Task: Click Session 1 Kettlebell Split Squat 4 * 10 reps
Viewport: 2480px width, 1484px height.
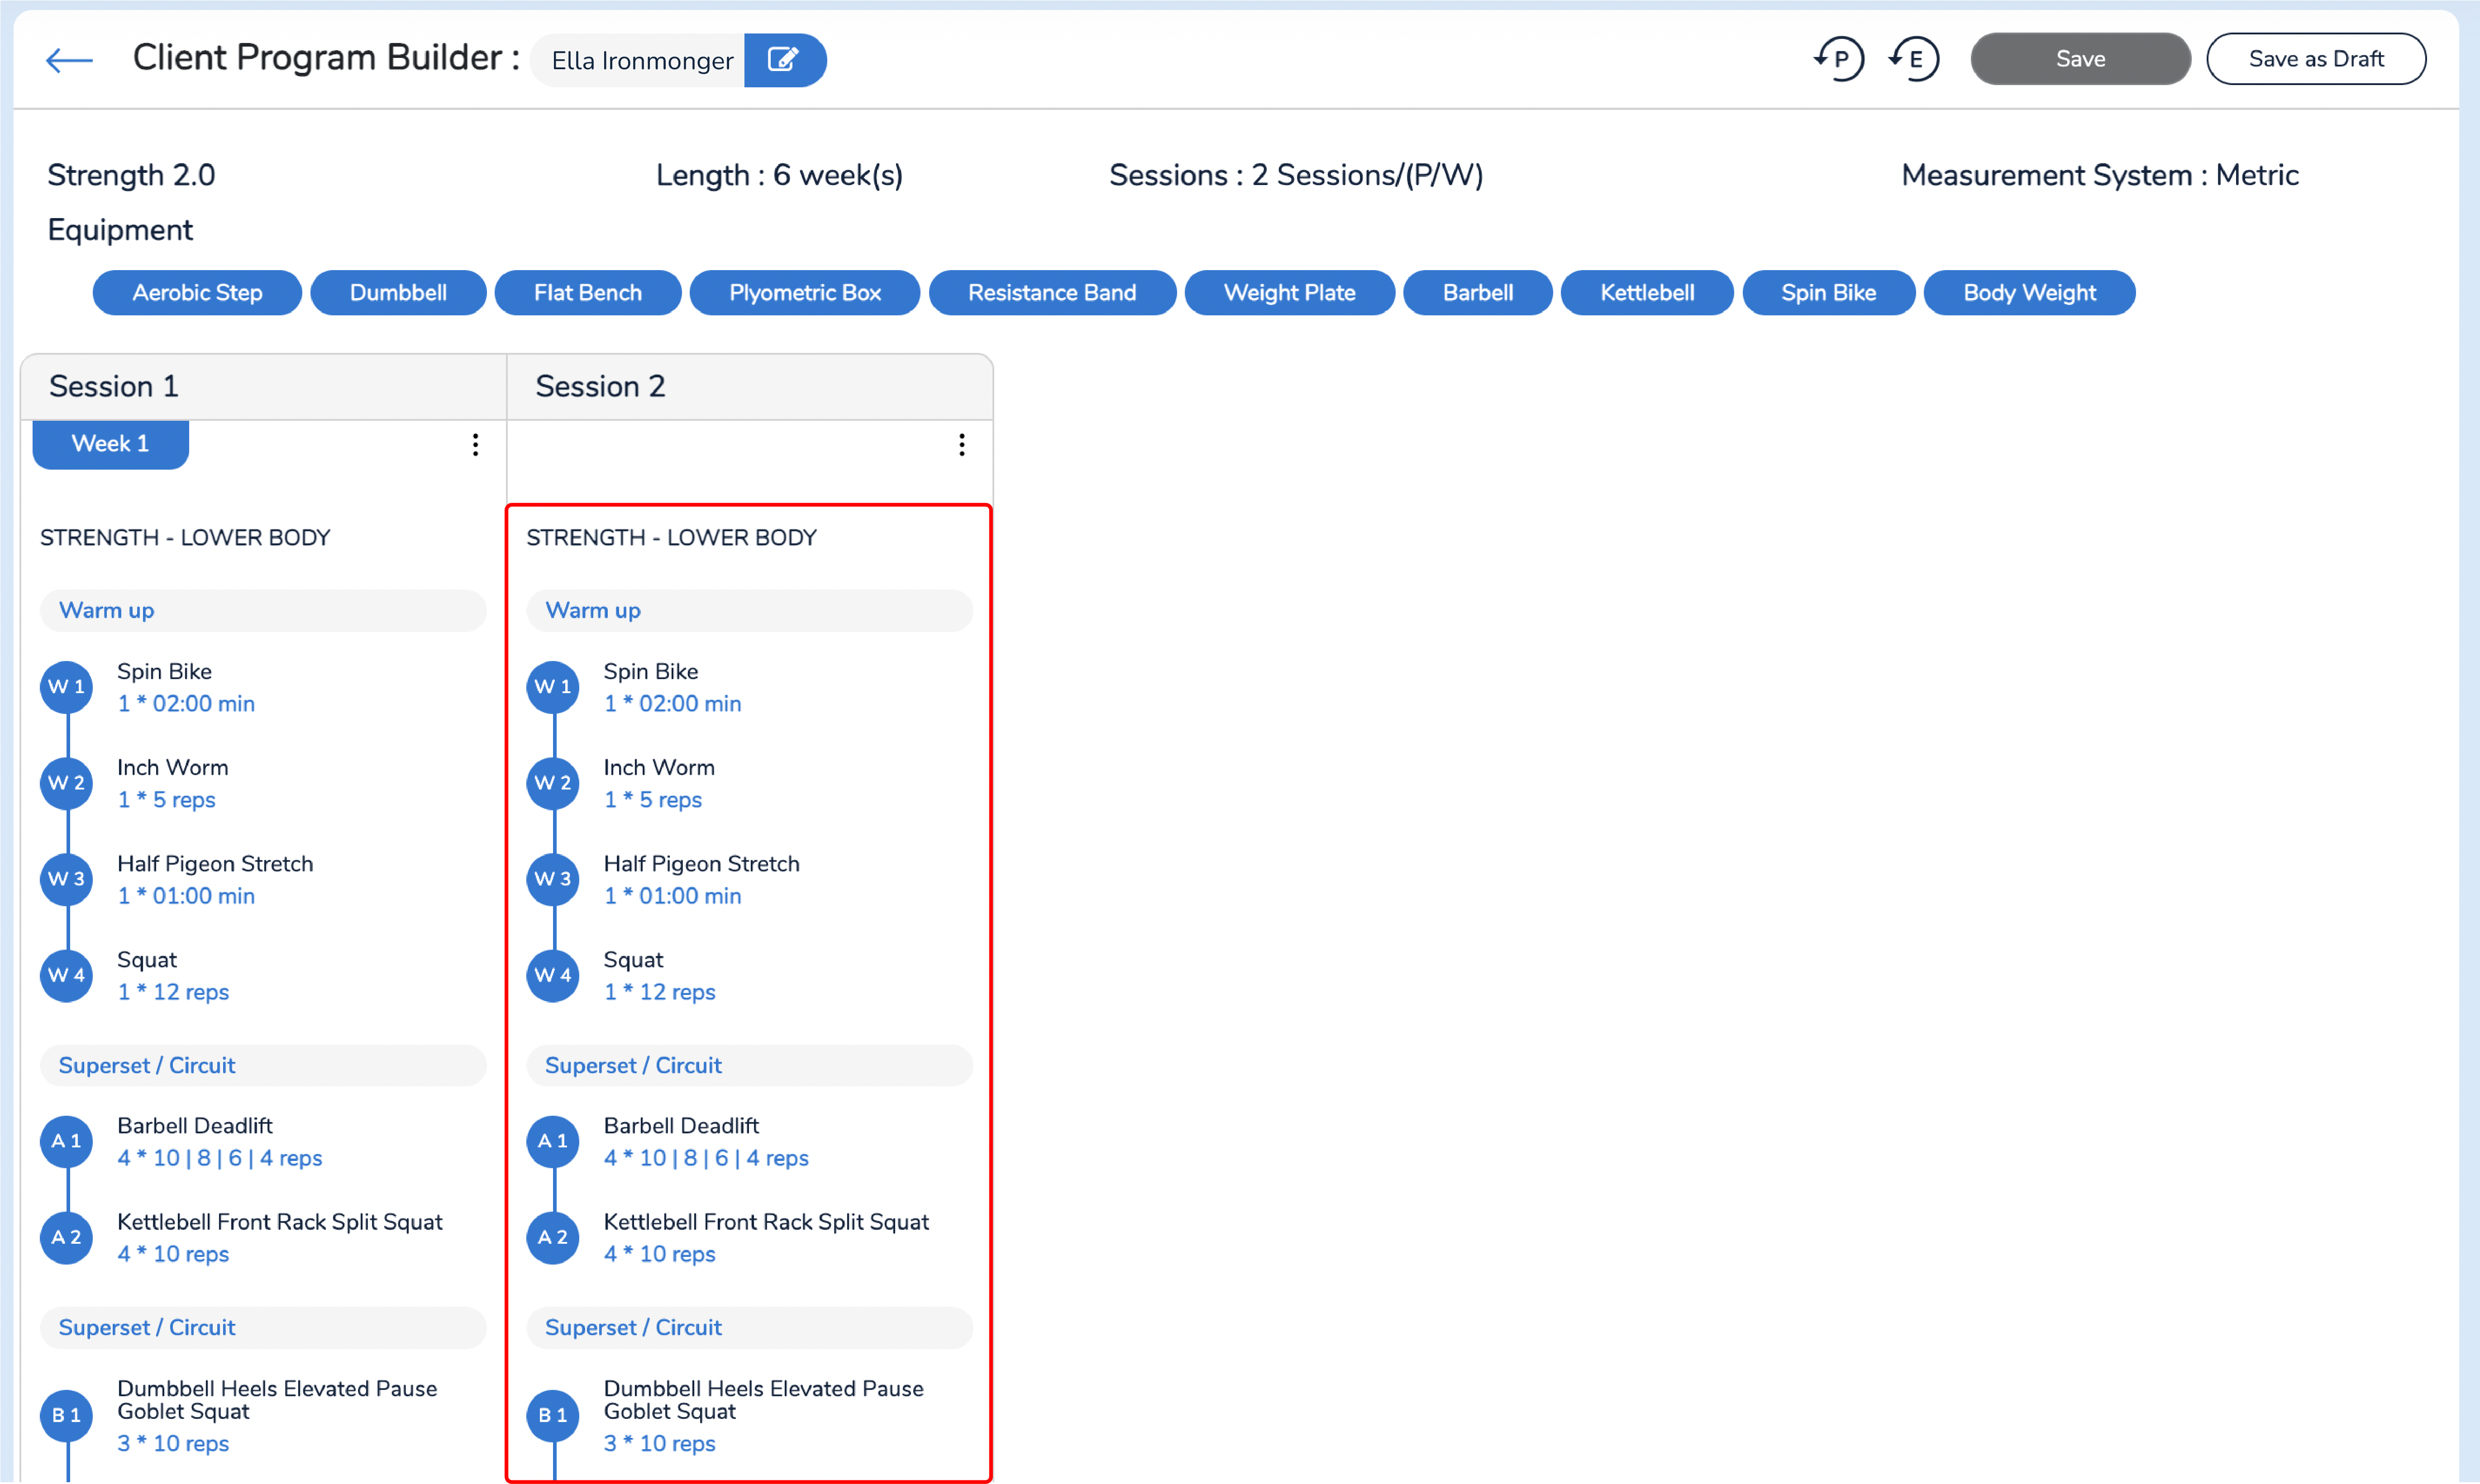Action: point(173,1254)
